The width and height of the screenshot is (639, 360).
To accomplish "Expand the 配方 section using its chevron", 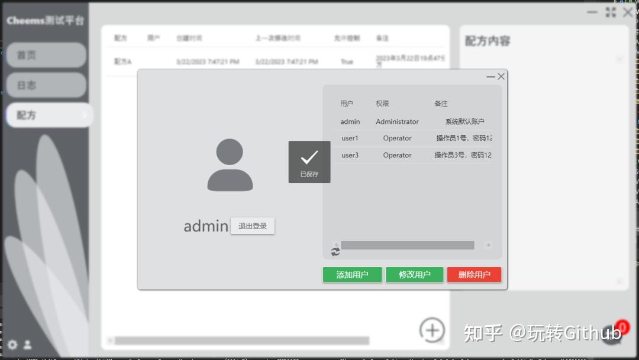I will [x=85, y=115].
